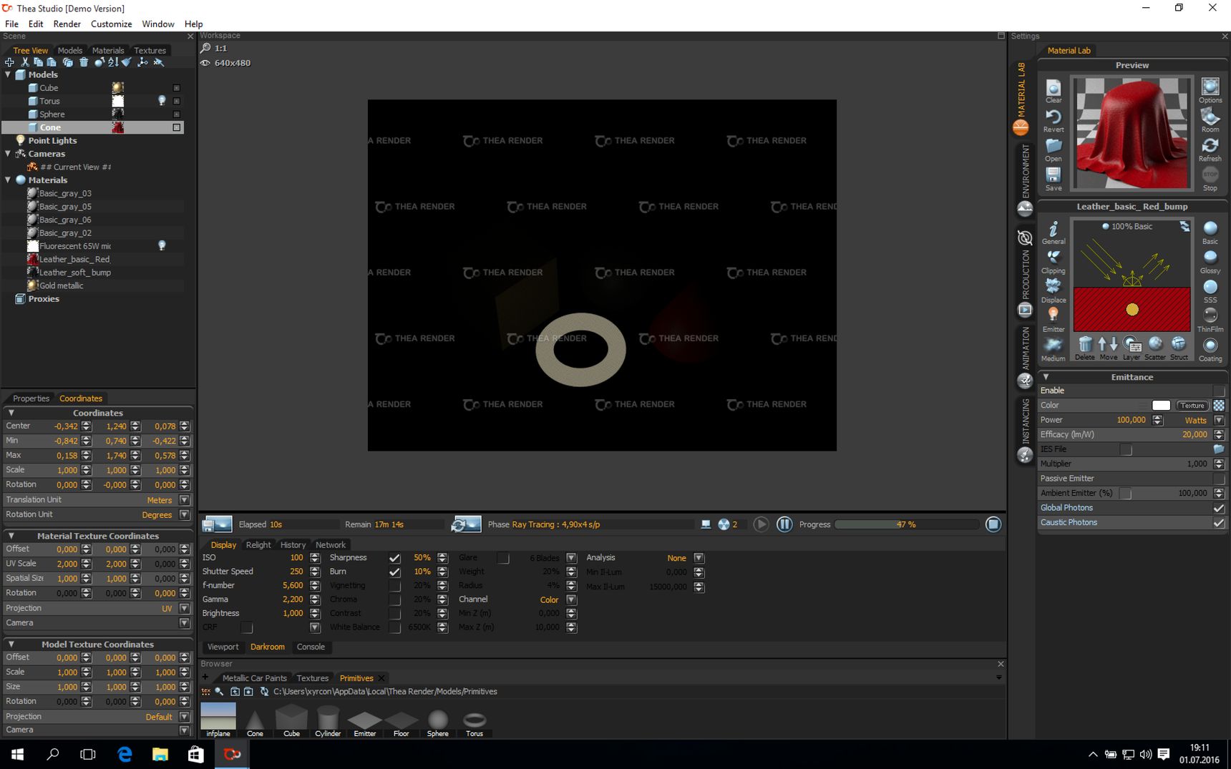Open File Explorer from the taskbar
Viewport: 1231px width, 769px height.
pos(160,754)
